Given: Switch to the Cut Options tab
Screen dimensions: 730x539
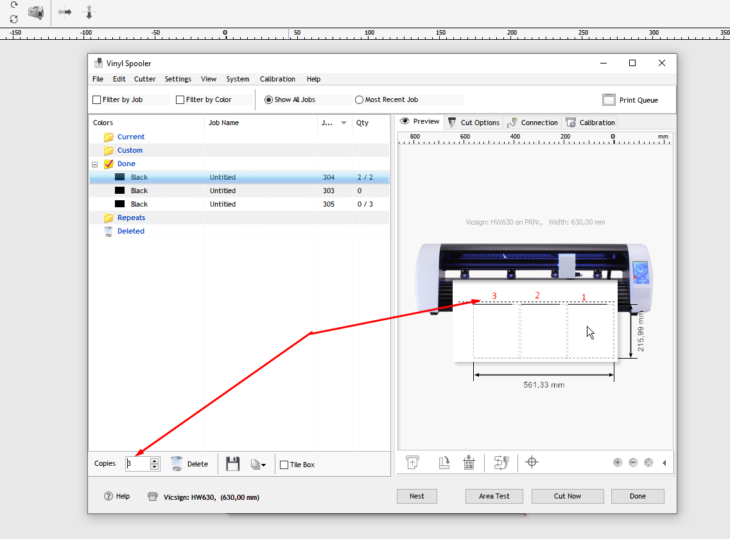Looking at the screenshot, I should (x=473, y=123).
